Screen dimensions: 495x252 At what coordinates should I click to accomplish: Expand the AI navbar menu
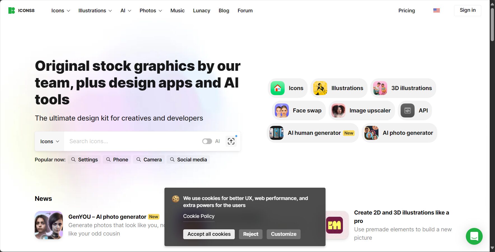(x=126, y=11)
